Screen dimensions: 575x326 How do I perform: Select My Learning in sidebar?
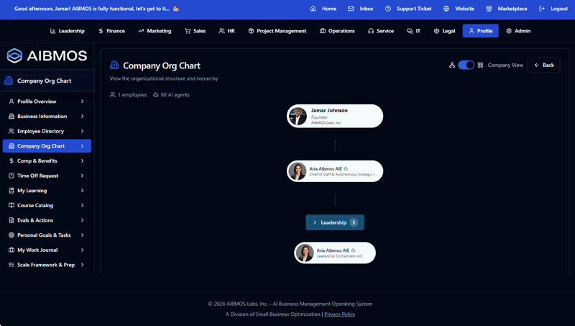(x=47, y=191)
